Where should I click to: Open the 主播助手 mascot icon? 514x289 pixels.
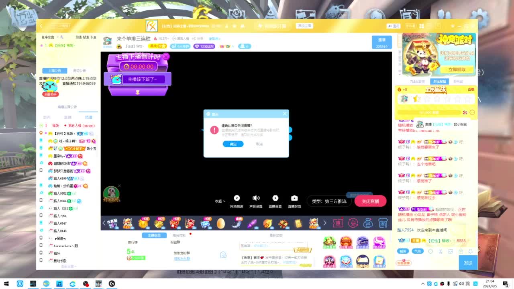50,88
